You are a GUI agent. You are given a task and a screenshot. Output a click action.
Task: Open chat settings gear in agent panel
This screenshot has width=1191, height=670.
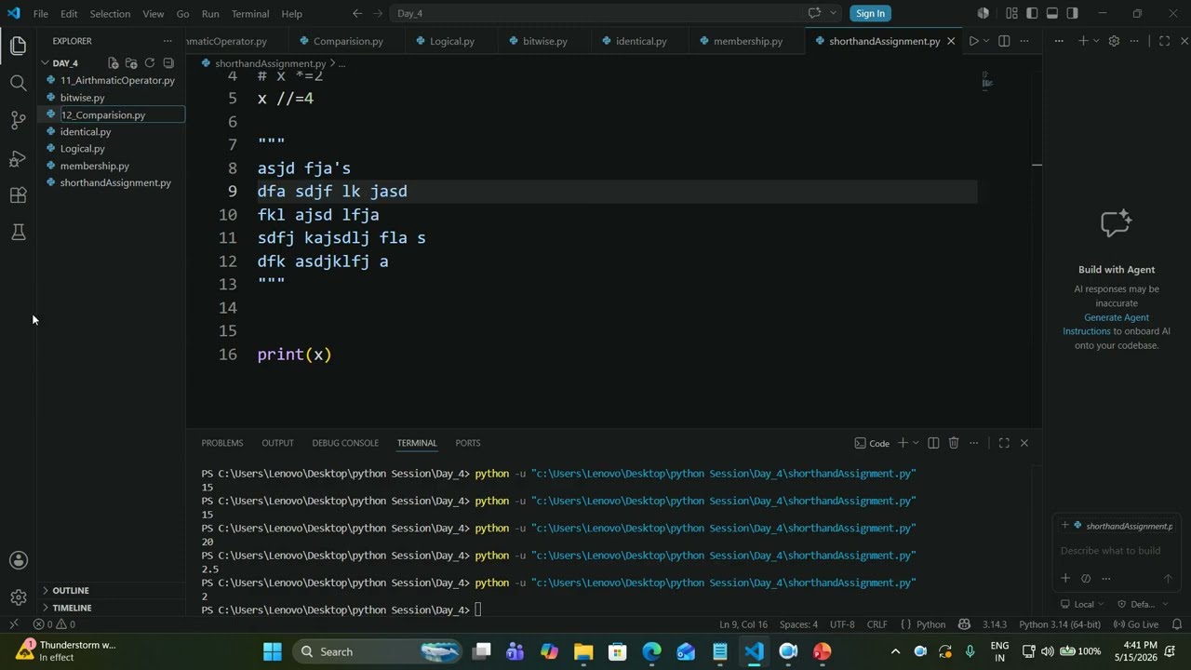pyautogui.click(x=1114, y=41)
